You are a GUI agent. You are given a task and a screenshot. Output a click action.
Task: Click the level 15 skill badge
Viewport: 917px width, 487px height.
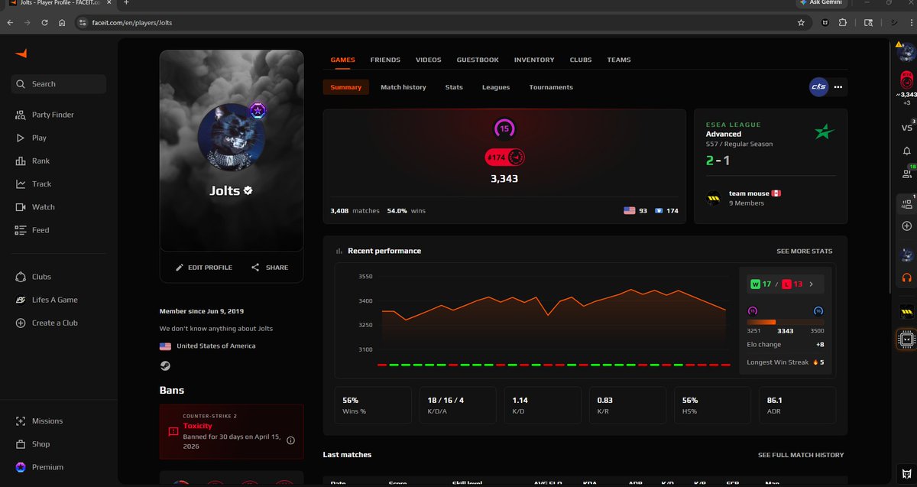click(x=504, y=128)
